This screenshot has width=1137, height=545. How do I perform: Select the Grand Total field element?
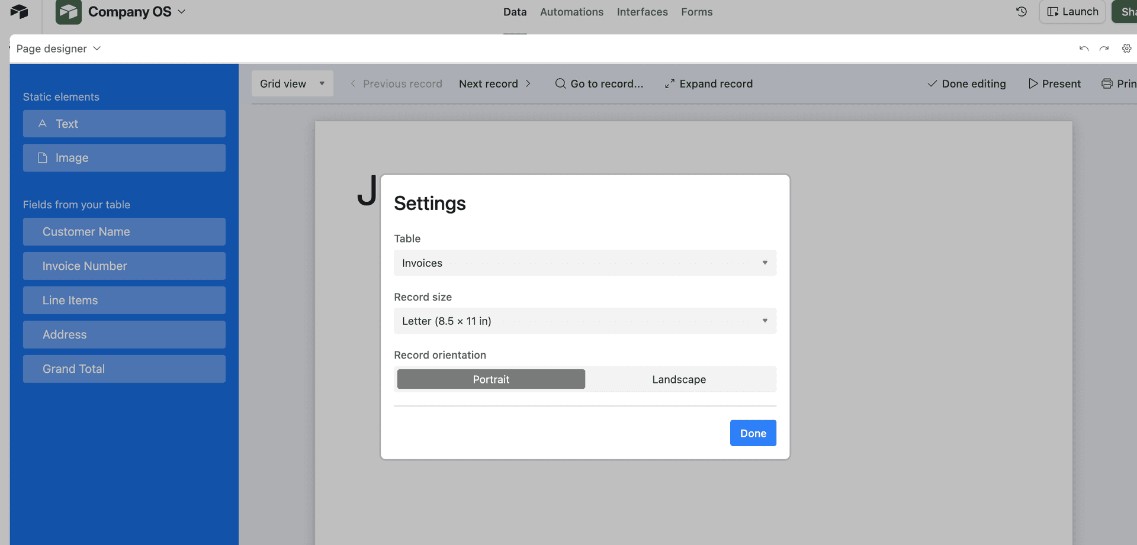124,369
